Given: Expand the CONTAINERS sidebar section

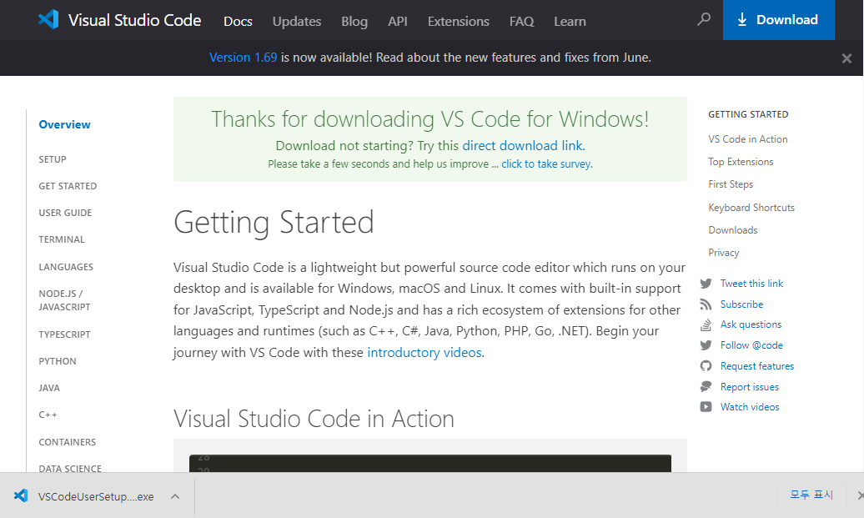Looking at the screenshot, I should [68, 442].
